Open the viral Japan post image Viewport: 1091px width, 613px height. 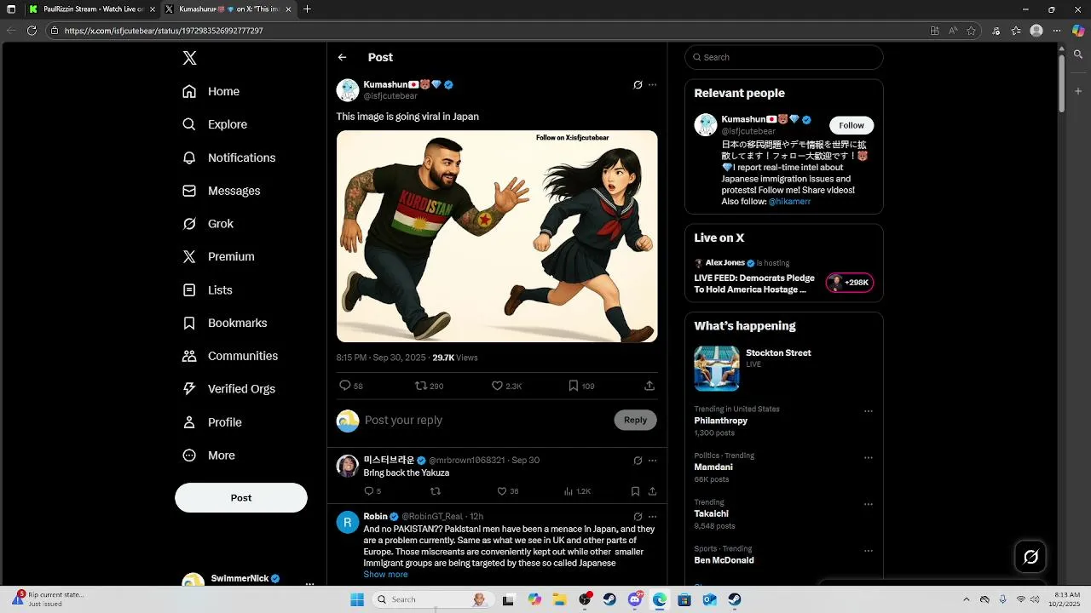point(497,236)
